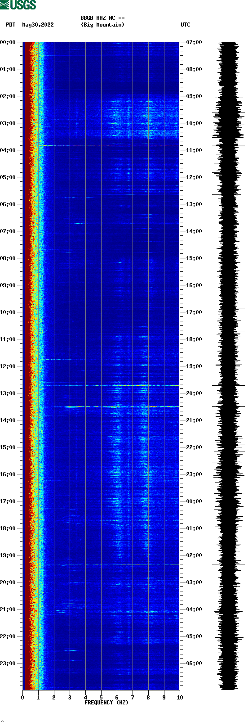
Task: Click the 07:00 PDT time label
Action: click(8, 231)
